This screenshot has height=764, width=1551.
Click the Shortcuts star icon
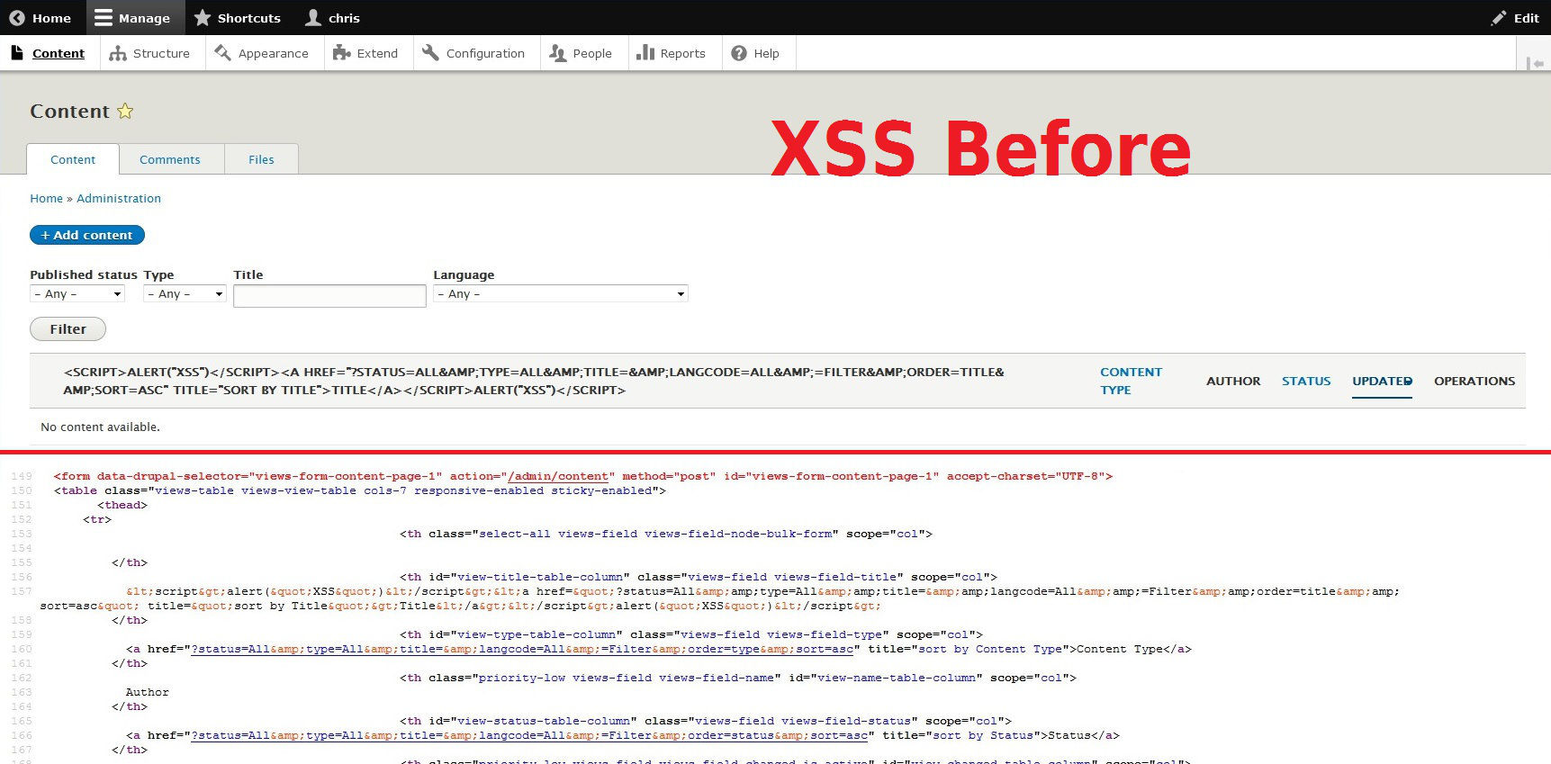pyautogui.click(x=203, y=18)
